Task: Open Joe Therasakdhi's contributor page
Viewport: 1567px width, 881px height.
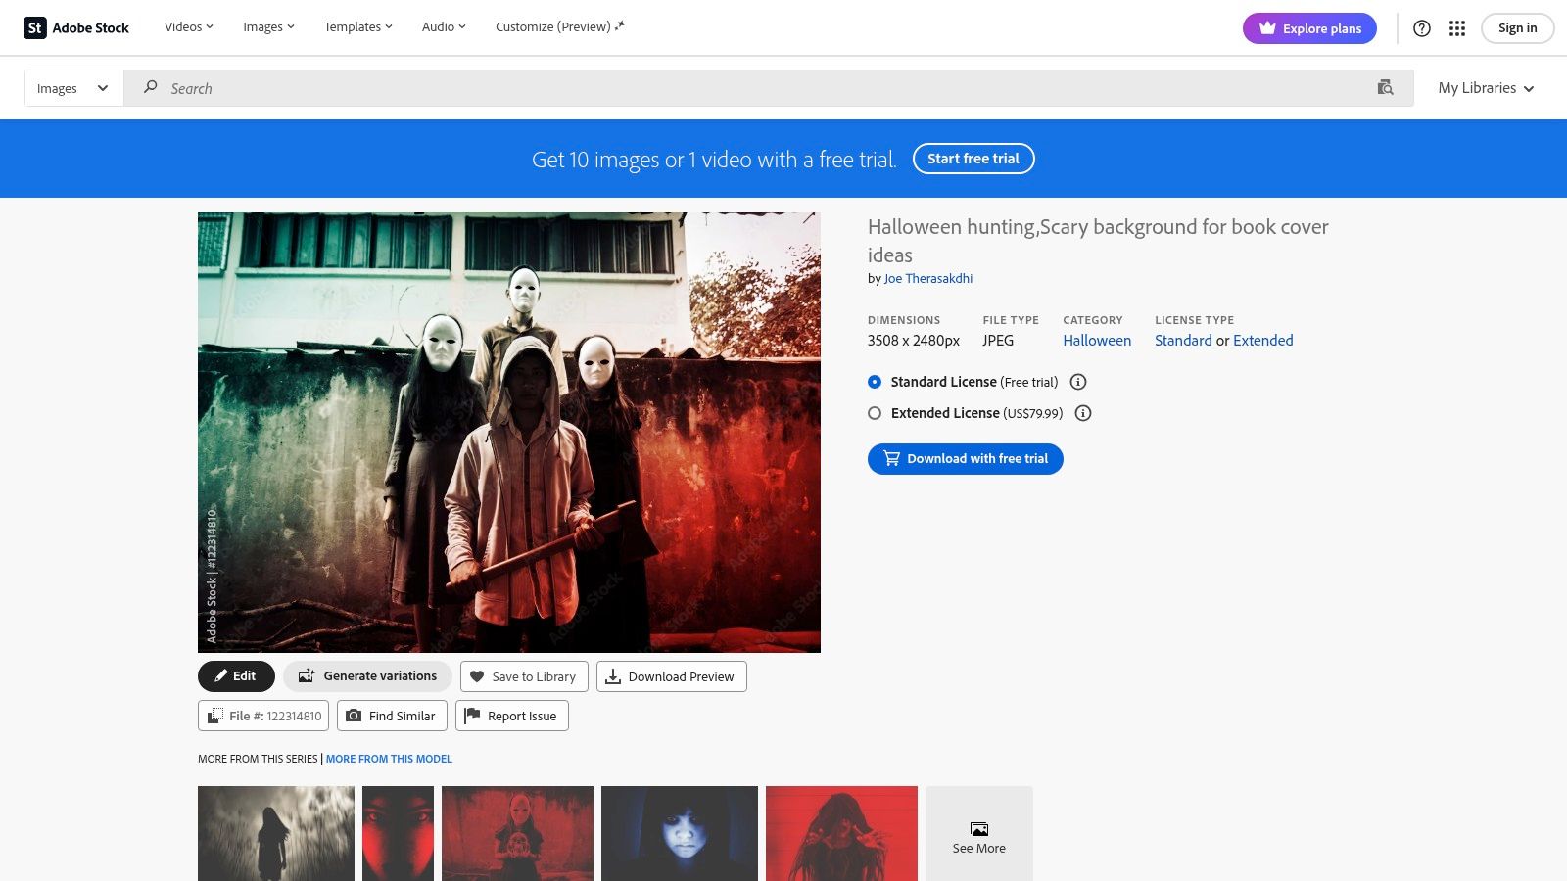Action: (x=927, y=278)
